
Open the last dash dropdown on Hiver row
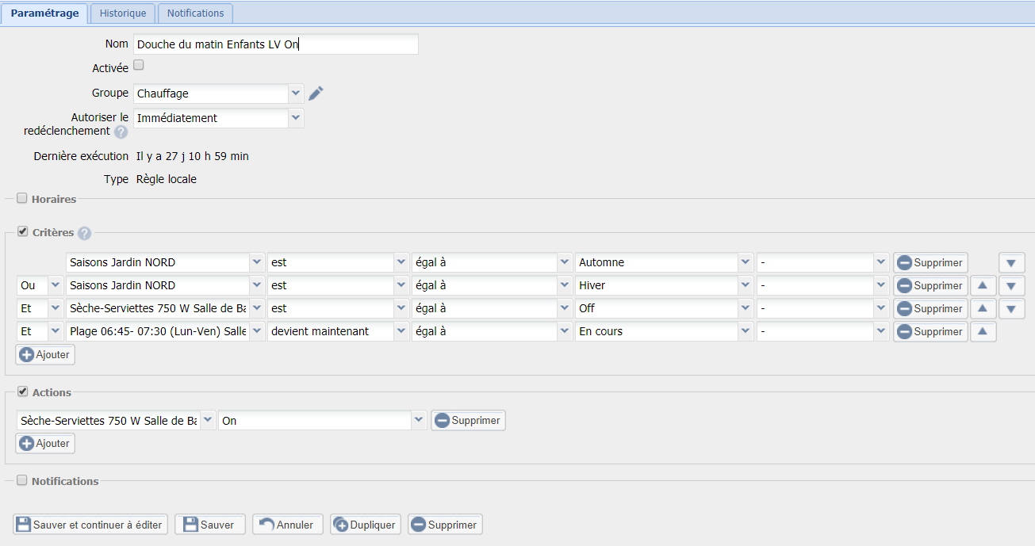point(881,285)
